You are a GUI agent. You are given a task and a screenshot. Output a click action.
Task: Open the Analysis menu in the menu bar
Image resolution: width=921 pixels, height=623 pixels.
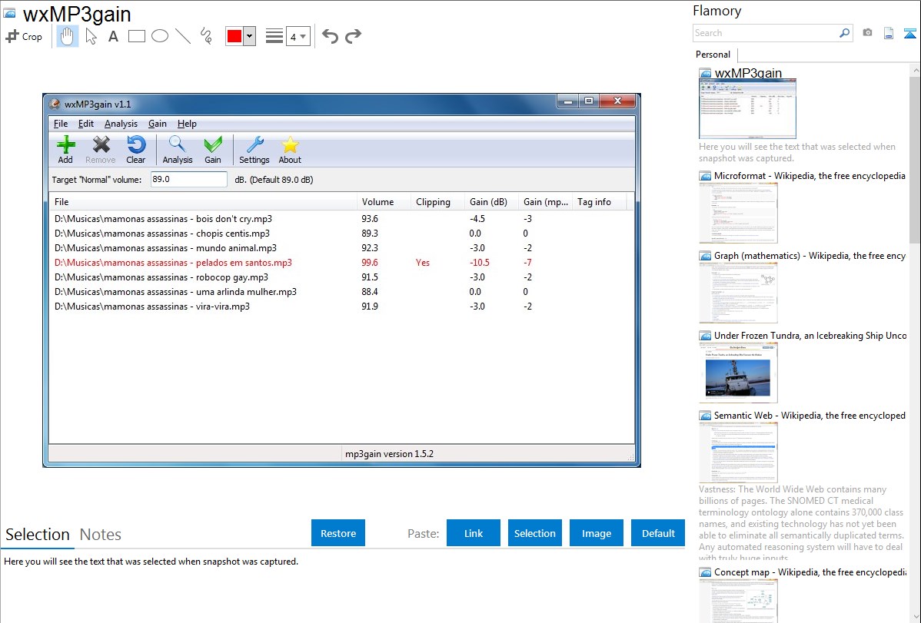click(121, 124)
